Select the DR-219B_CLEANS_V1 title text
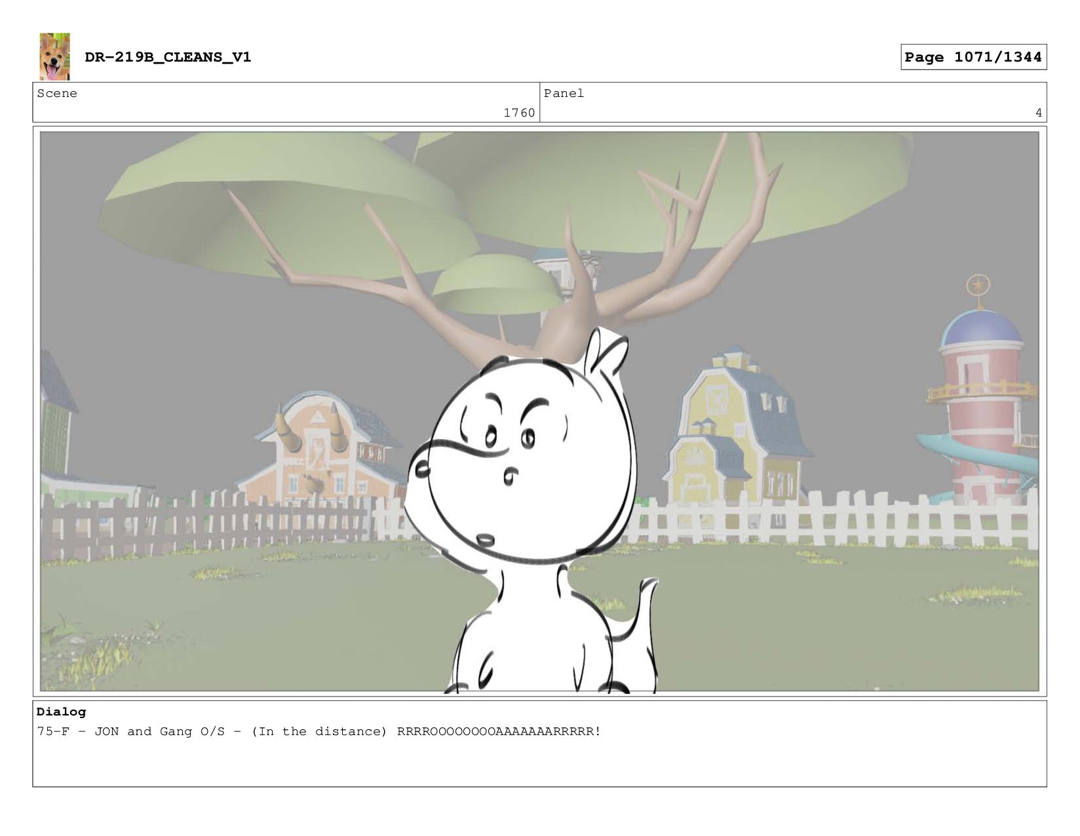Image resolution: width=1080 pixels, height=836 pixels. (x=168, y=57)
